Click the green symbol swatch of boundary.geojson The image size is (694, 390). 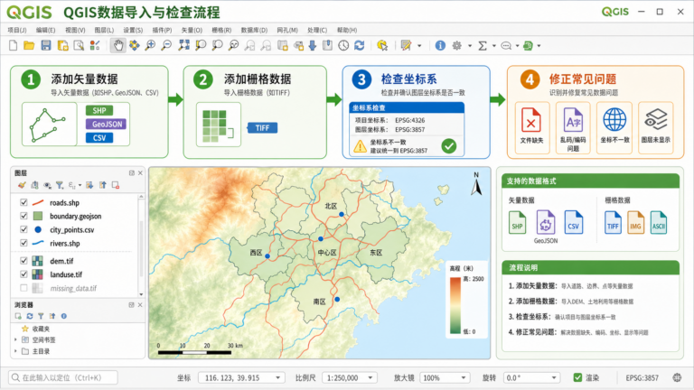(x=38, y=216)
